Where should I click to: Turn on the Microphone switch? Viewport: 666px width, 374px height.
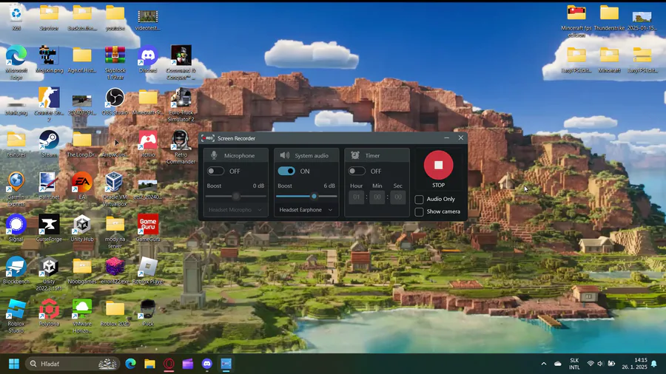coord(215,171)
